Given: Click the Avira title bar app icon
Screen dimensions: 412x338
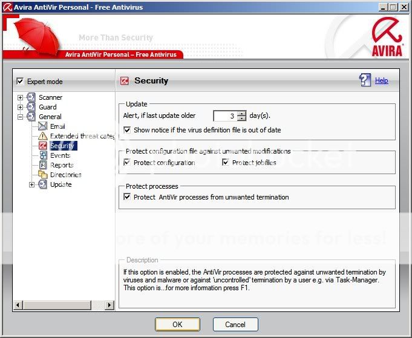Looking at the screenshot, I should [7, 7].
